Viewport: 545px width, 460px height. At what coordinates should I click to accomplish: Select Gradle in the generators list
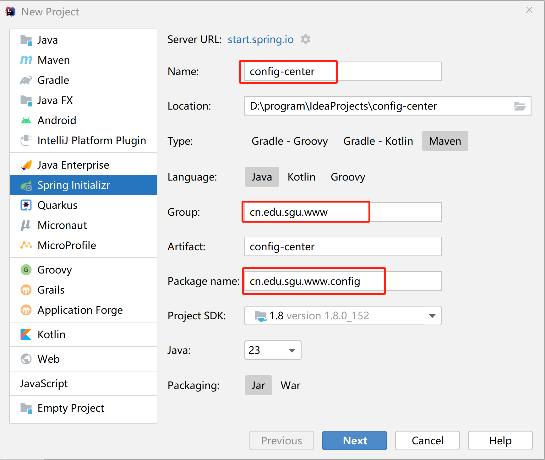(x=83, y=80)
